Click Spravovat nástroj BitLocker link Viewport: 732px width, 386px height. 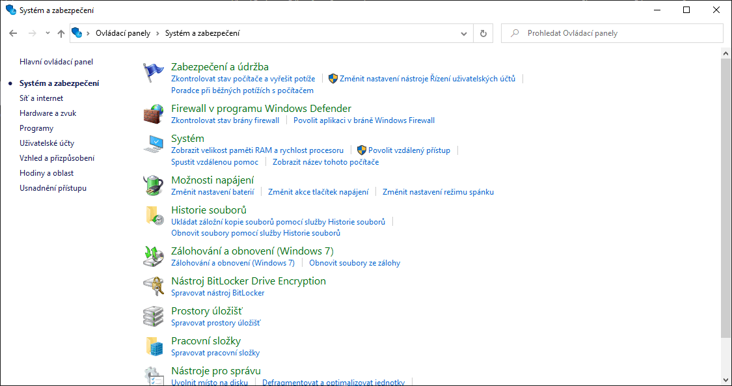point(217,293)
